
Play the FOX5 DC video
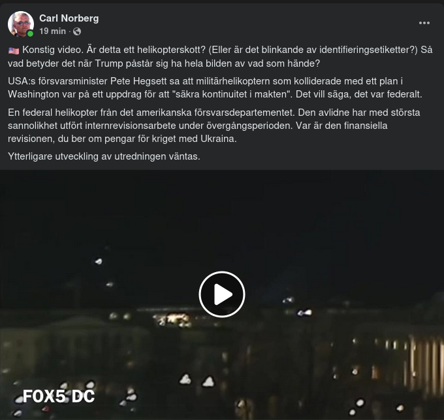[222, 294]
